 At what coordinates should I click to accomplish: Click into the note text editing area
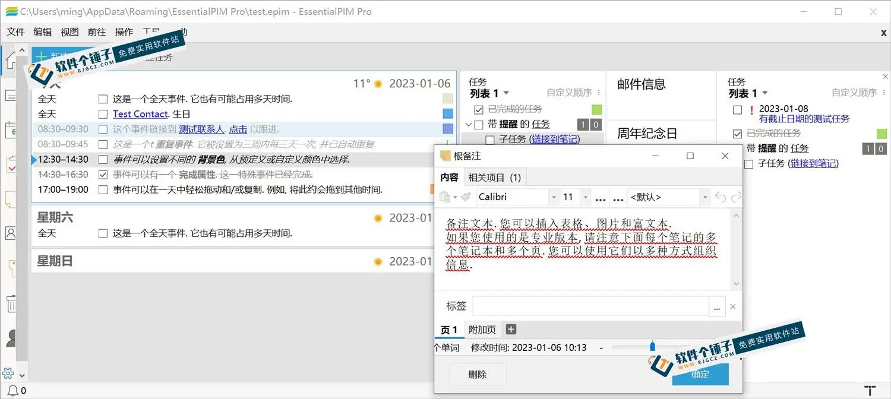pyautogui.click(x=583, y=249)
